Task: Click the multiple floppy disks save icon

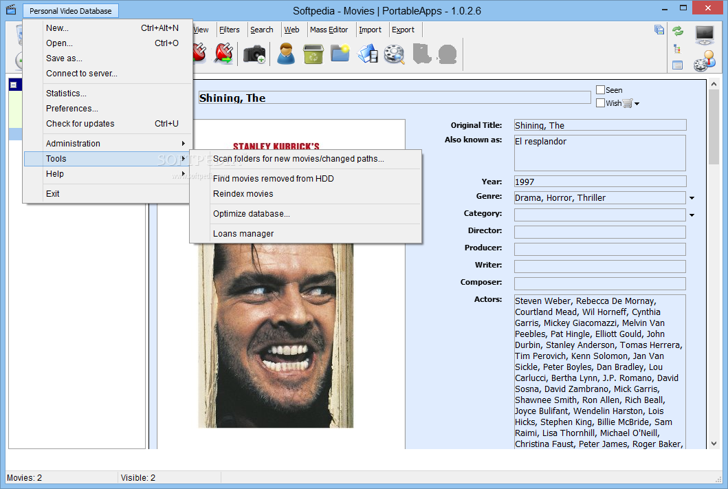Action: [x=659, y=30]
